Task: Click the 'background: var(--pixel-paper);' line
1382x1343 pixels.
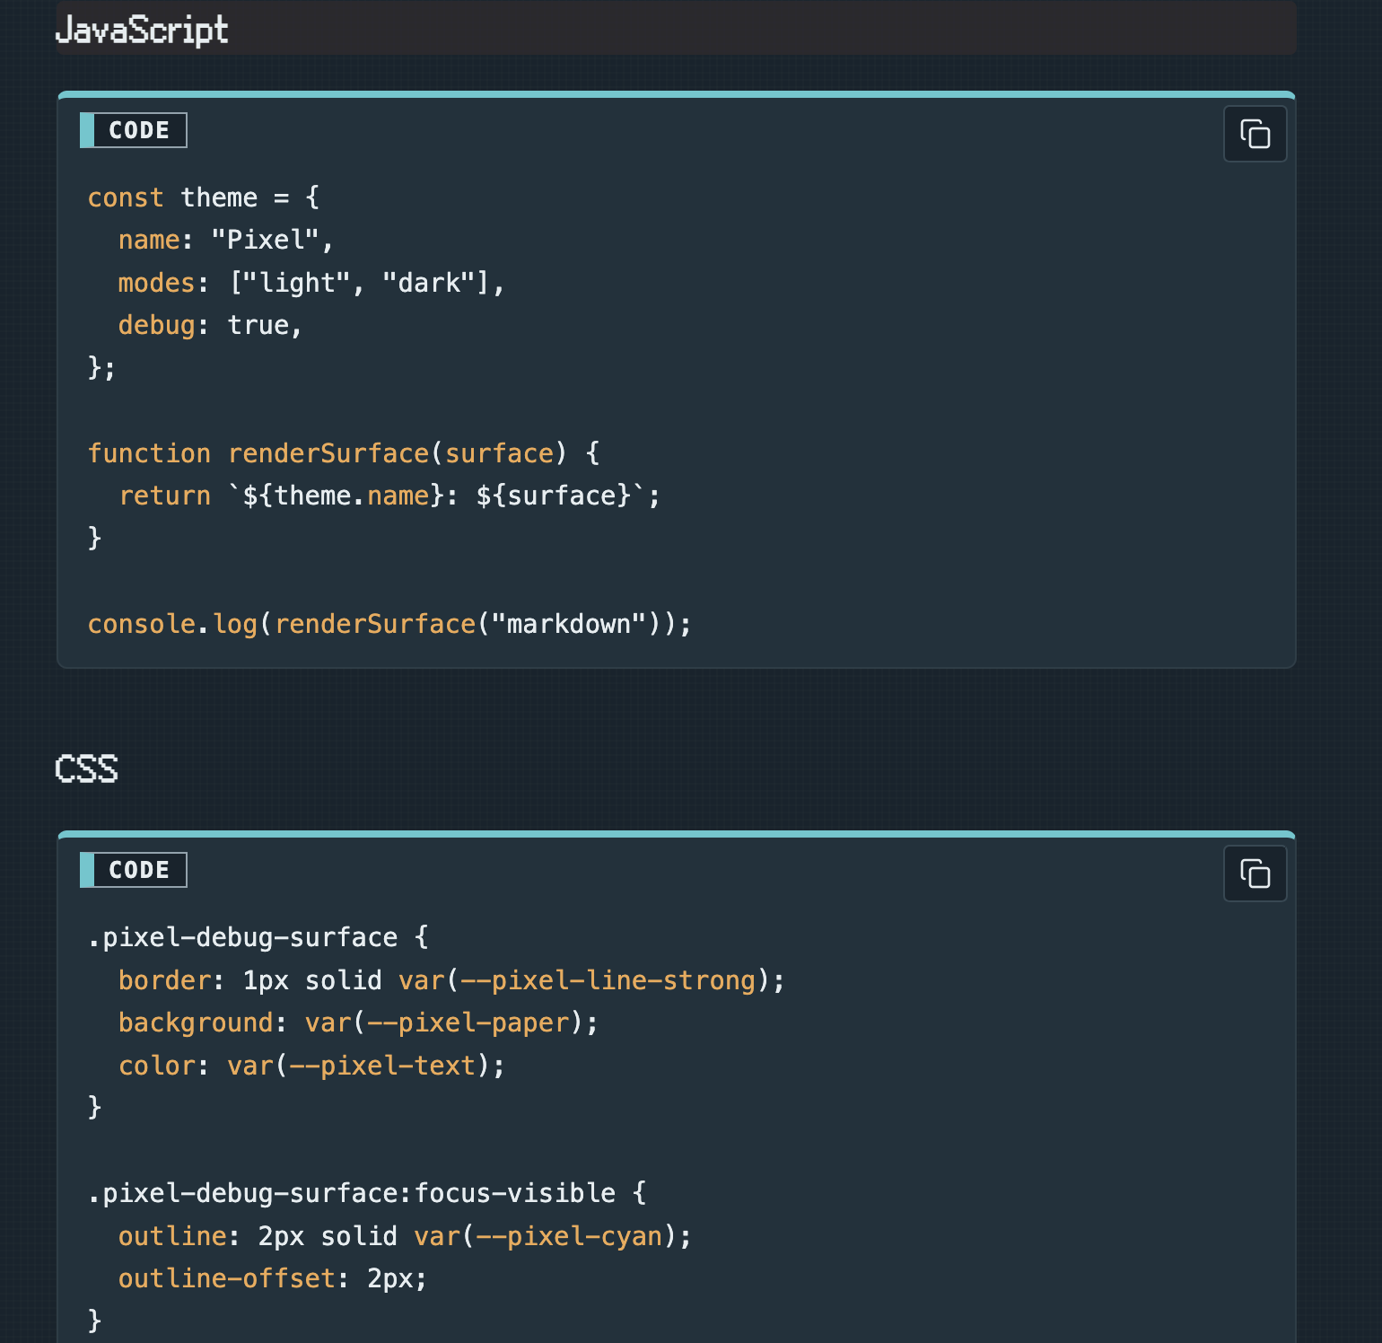Action: [x=358, y=1023]
